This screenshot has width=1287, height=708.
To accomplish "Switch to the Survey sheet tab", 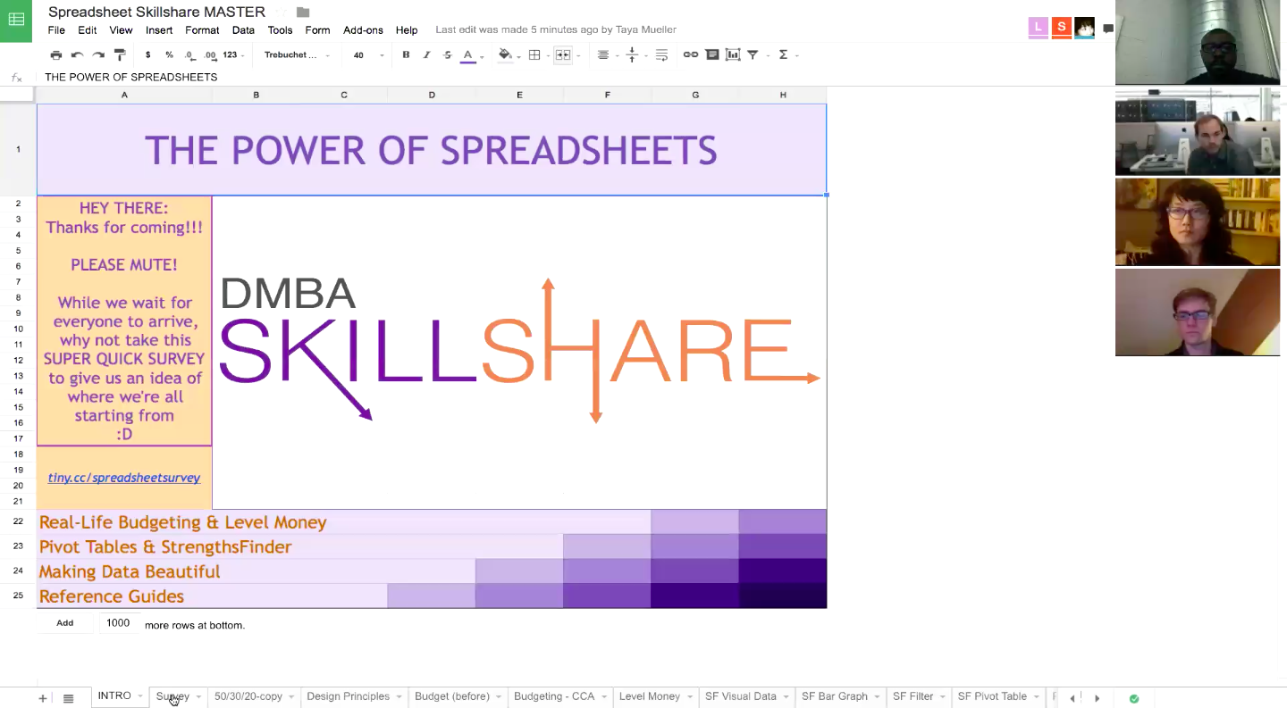I will click(x=172, y=696).
